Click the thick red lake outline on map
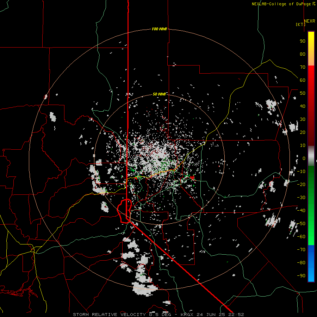317x317 pixels. [x=124, y=211]
